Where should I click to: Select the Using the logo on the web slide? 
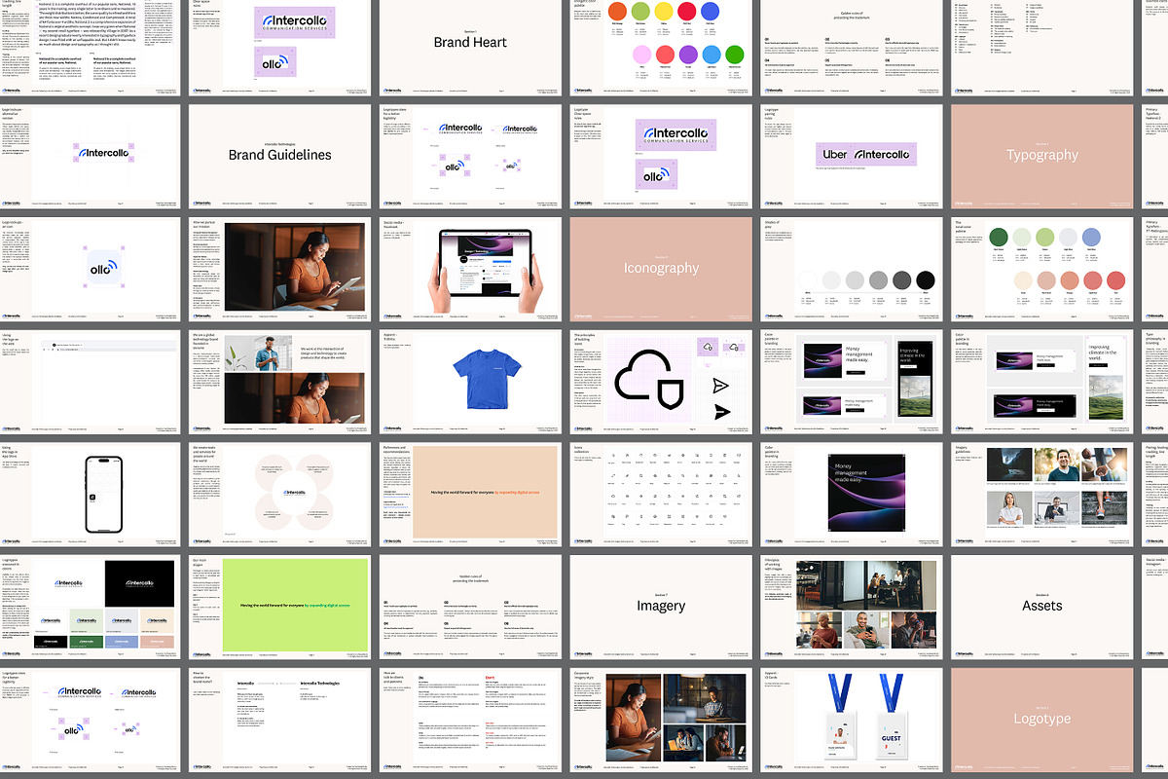[x=89, y=381]
